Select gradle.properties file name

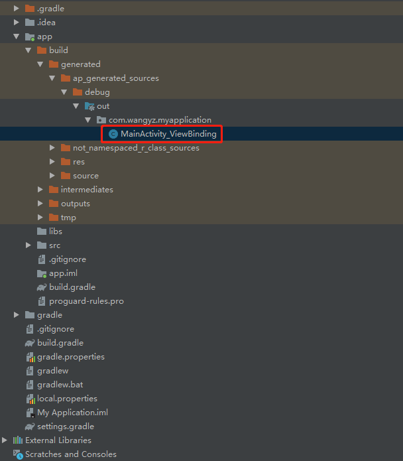pos(71,357)
